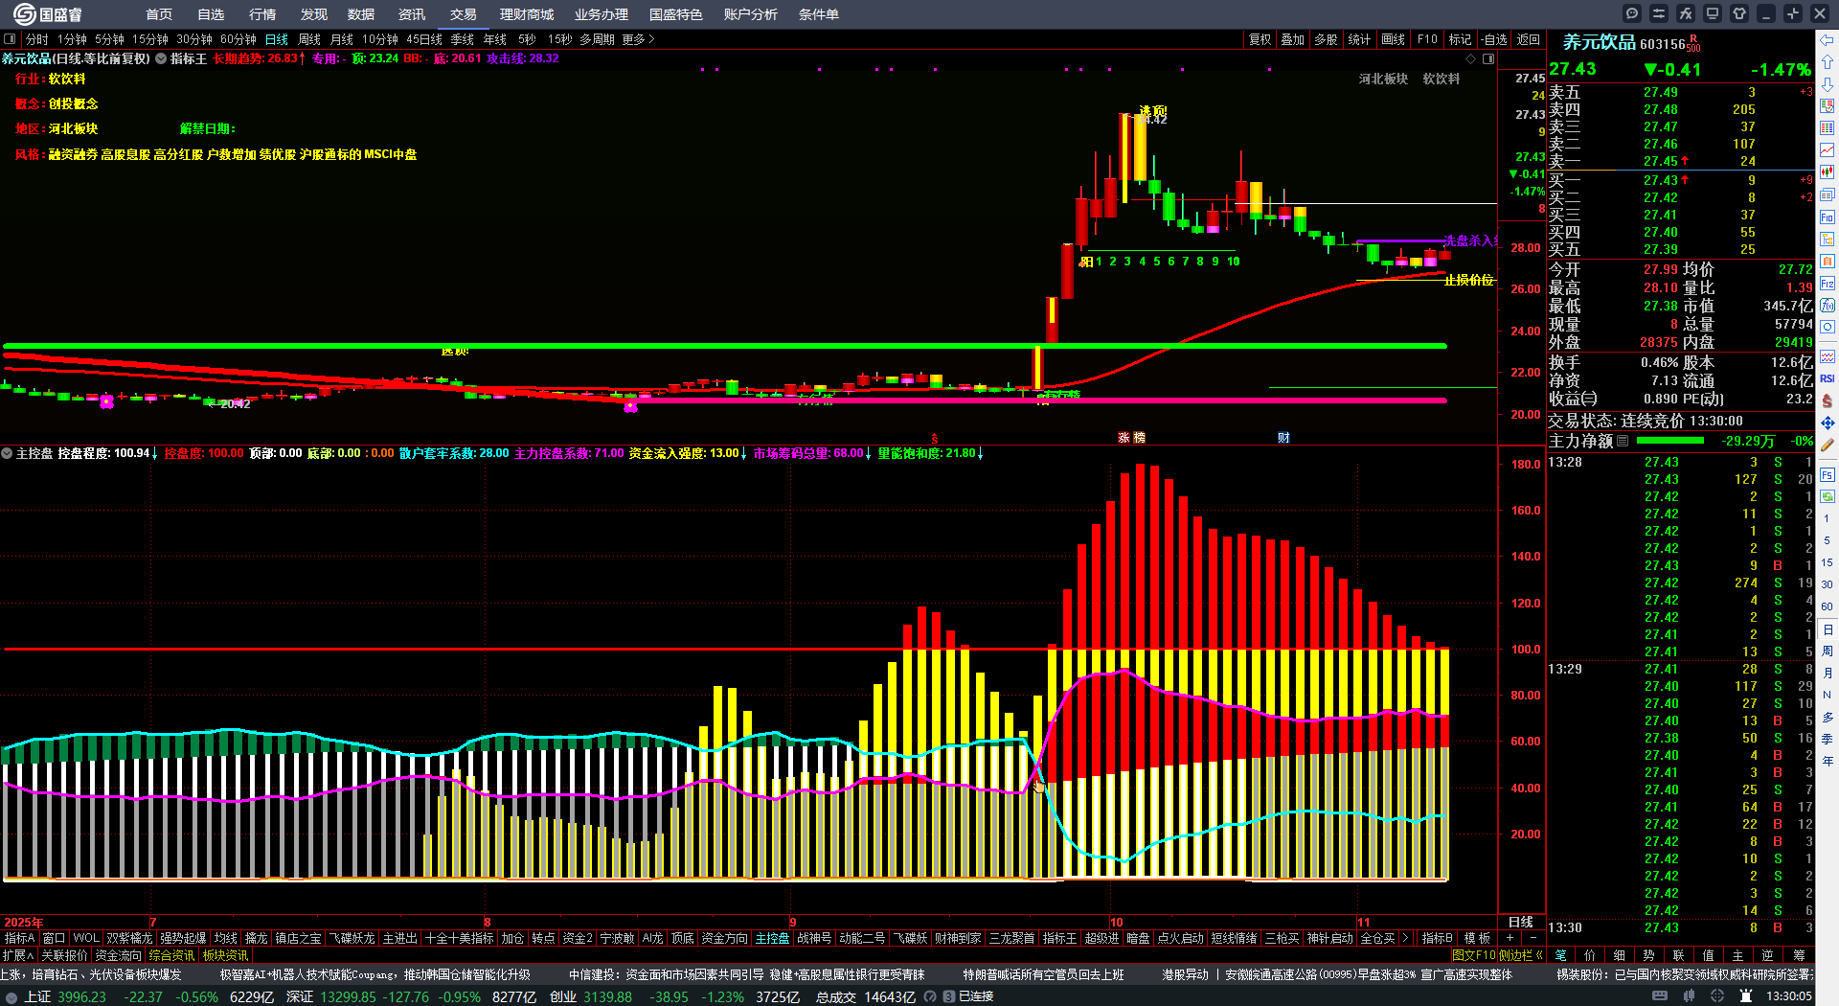
Task: Click the RSI sidebar icon
Action: click(x=1828, y=378)
